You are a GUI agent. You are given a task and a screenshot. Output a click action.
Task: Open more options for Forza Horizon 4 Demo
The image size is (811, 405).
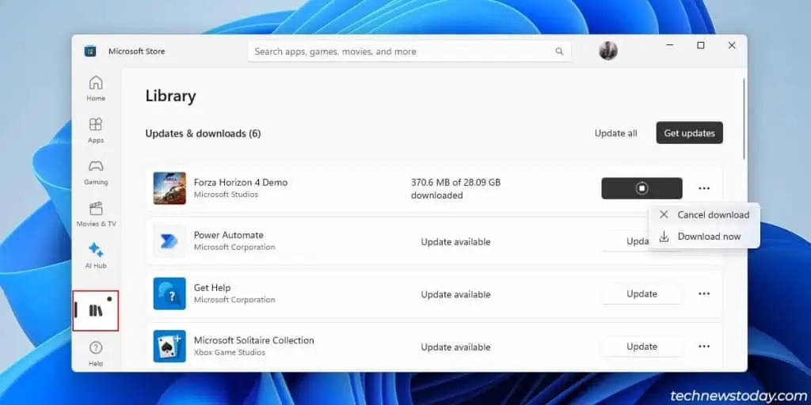704,188
